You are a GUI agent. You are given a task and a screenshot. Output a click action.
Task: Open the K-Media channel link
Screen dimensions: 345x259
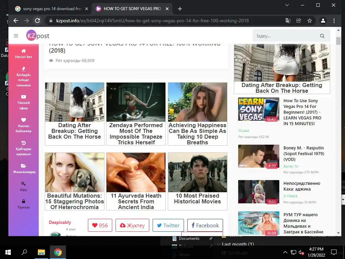click(x=290, y=196)
